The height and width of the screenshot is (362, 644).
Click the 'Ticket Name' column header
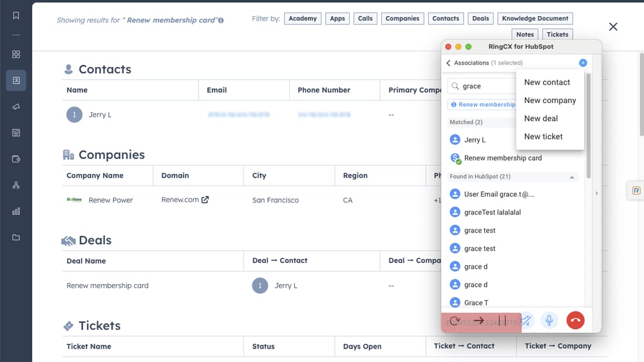(x=89, y=347)
